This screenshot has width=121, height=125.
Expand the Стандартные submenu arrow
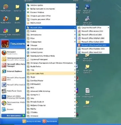[x=75, y=42]
